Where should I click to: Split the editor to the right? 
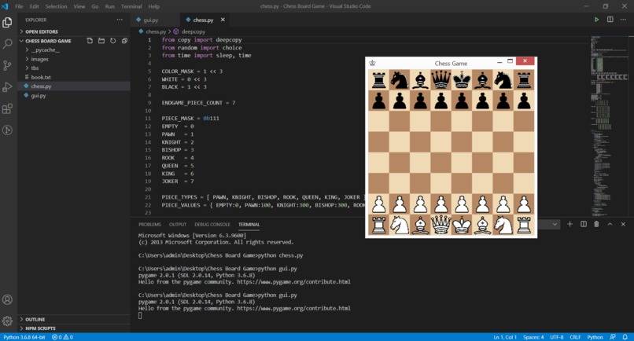pos(610,20)
